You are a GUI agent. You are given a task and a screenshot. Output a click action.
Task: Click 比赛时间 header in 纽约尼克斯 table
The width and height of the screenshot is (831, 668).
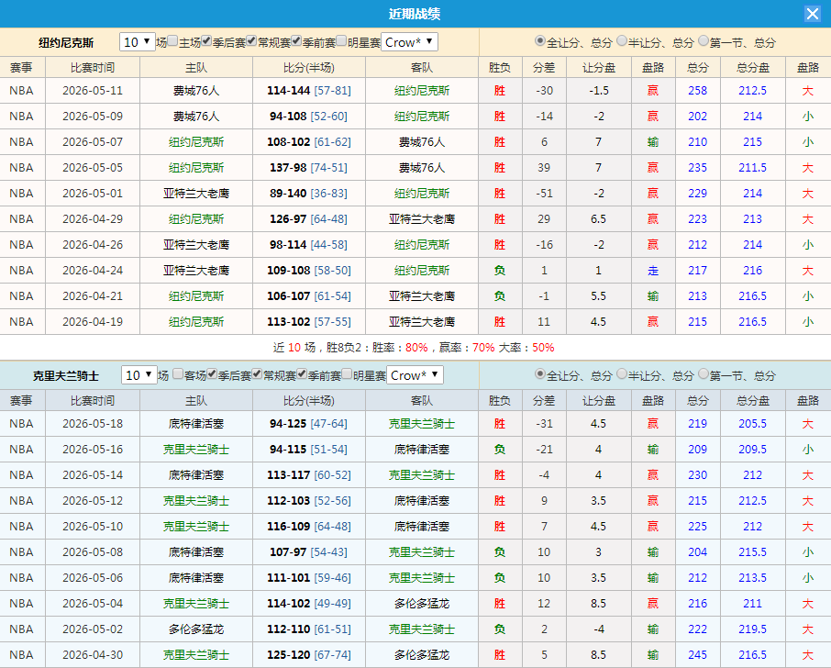(93, 67)
